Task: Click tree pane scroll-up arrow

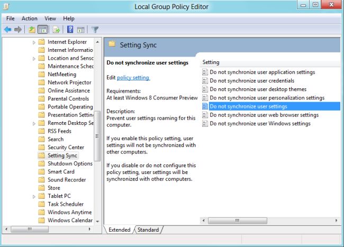Action: [x=97, y=42]
